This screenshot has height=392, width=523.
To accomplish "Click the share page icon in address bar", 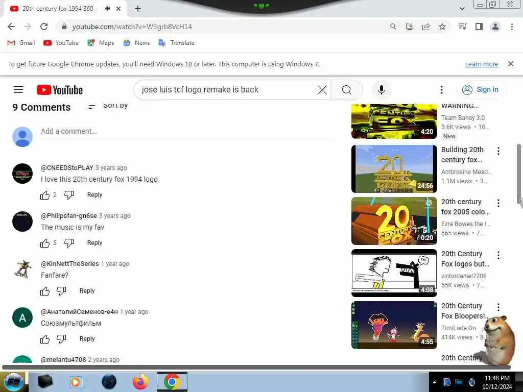I will pyautogui.click(x=426, y=27).
